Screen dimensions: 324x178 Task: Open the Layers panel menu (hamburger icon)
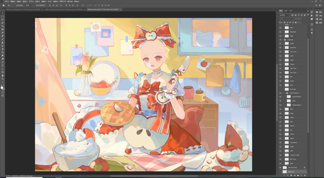tap(308, 11)
